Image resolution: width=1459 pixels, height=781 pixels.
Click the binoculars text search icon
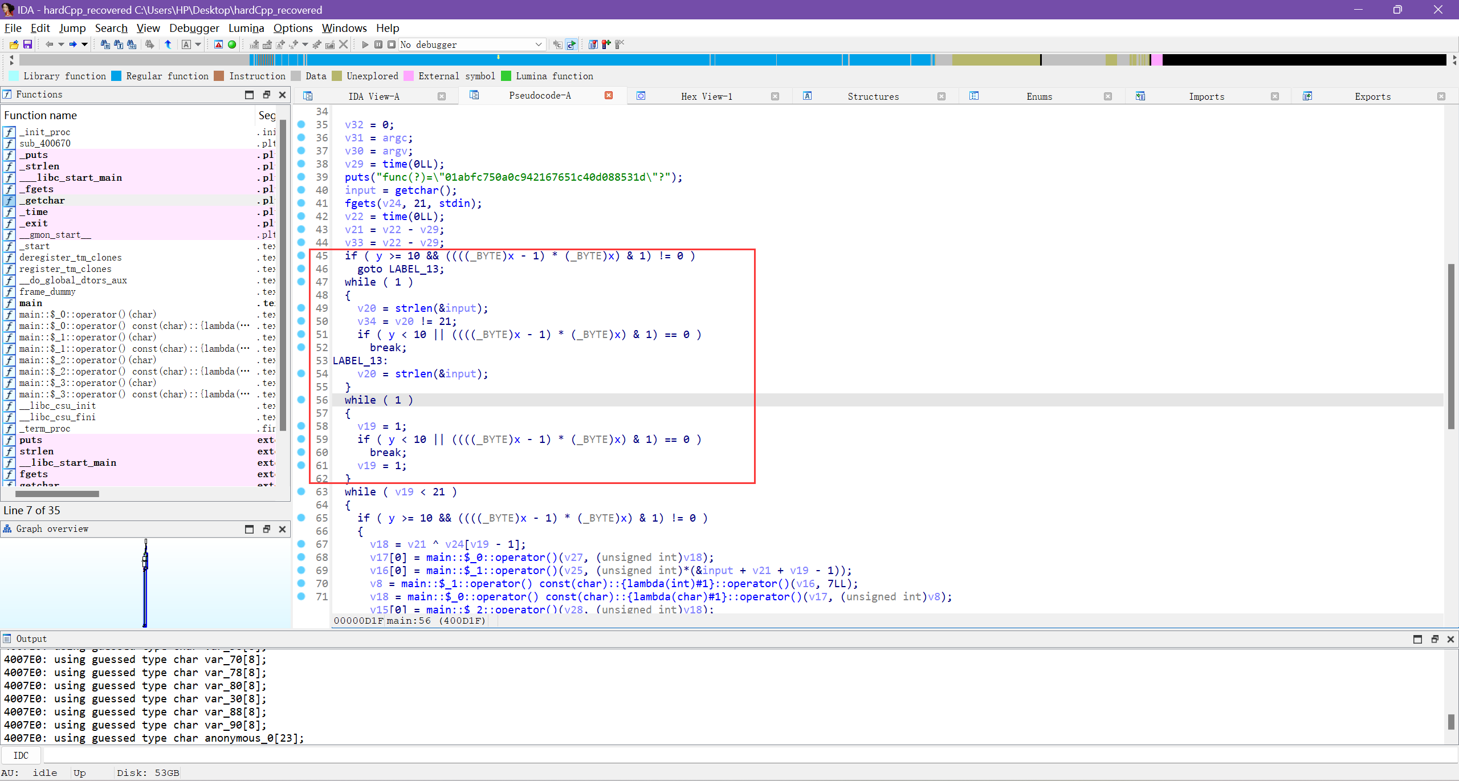[x=119, y=44]
